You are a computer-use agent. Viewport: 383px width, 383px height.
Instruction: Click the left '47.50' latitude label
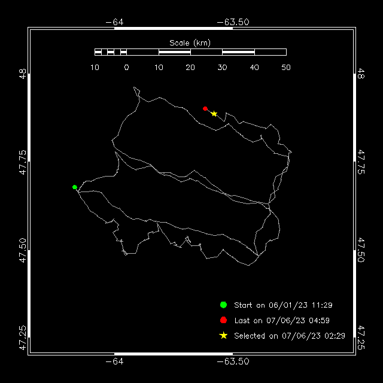click(x=23, y=250)
